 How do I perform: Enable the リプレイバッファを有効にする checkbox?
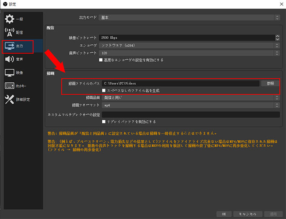tap(104, 121)
